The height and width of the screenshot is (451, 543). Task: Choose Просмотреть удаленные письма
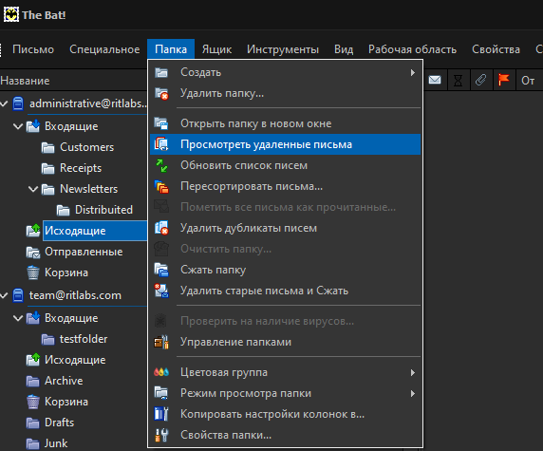pos(286,144)
